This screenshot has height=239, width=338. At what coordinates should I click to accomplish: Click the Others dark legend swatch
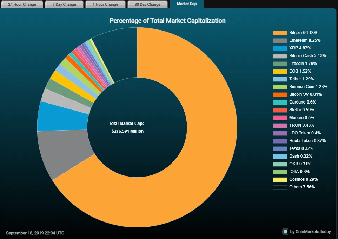click(x=280, y=187)
